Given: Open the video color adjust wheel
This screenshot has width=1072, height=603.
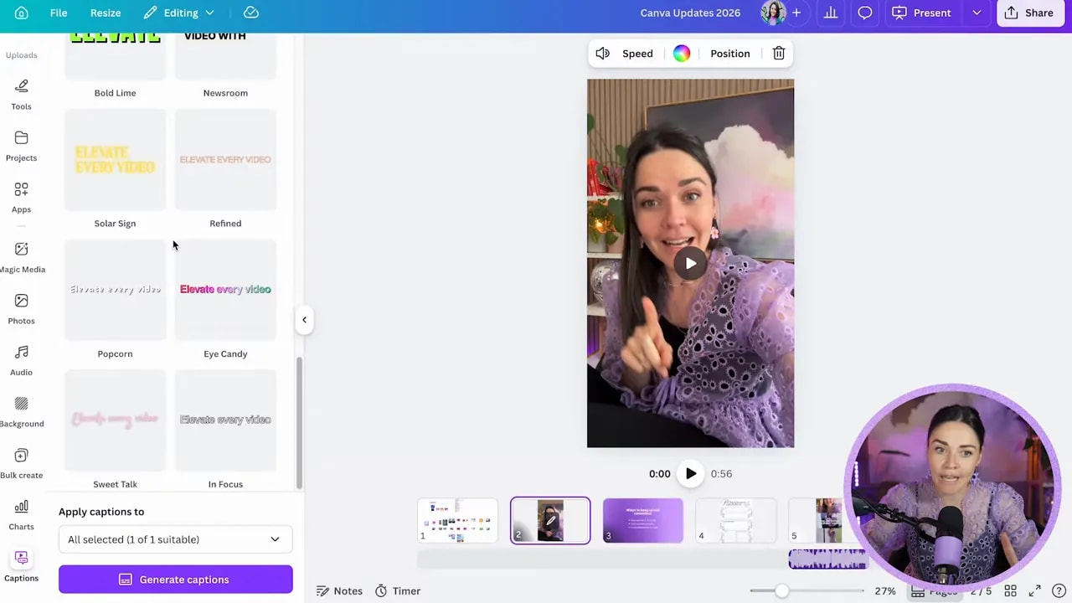Looking at the screenshot, I should 682,54.
